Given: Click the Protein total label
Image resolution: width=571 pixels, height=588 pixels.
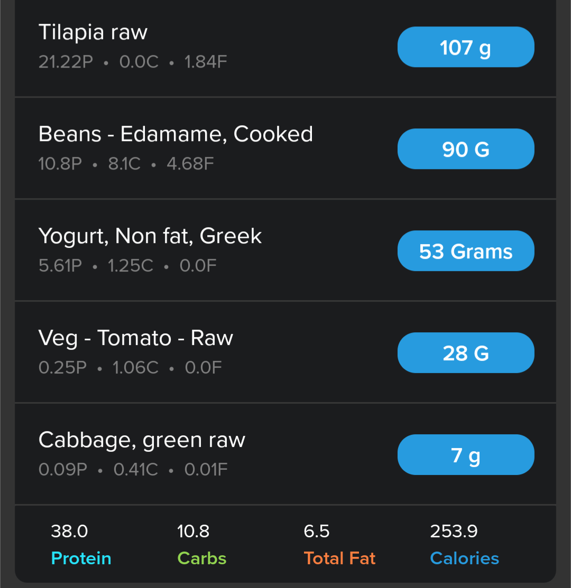Looking at the screenshot, I should coord(81,558).
